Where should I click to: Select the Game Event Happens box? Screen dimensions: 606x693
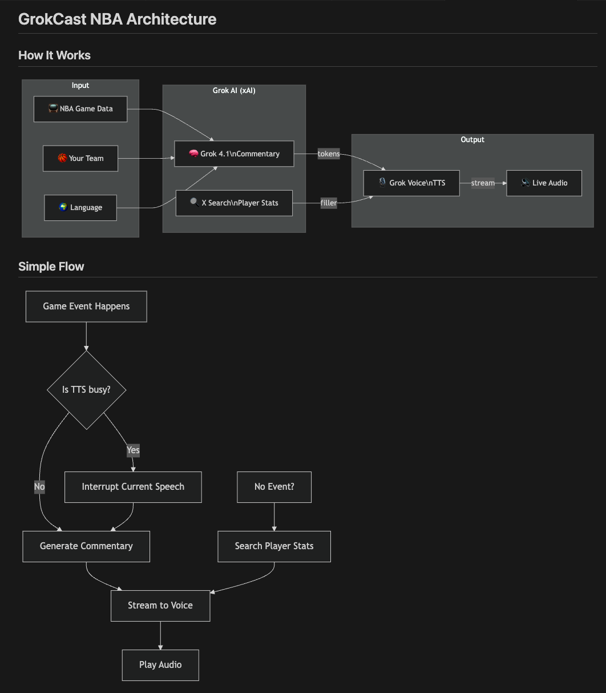pos(86,307)
